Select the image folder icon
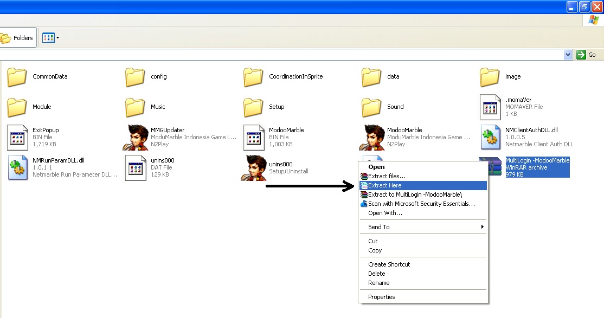 (490, 76)
